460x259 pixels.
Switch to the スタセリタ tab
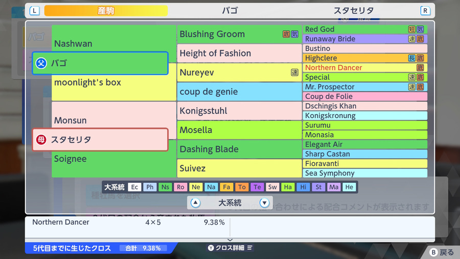354,11
